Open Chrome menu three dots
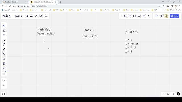The height and width of the screenshot is (102, 182). 179,6
